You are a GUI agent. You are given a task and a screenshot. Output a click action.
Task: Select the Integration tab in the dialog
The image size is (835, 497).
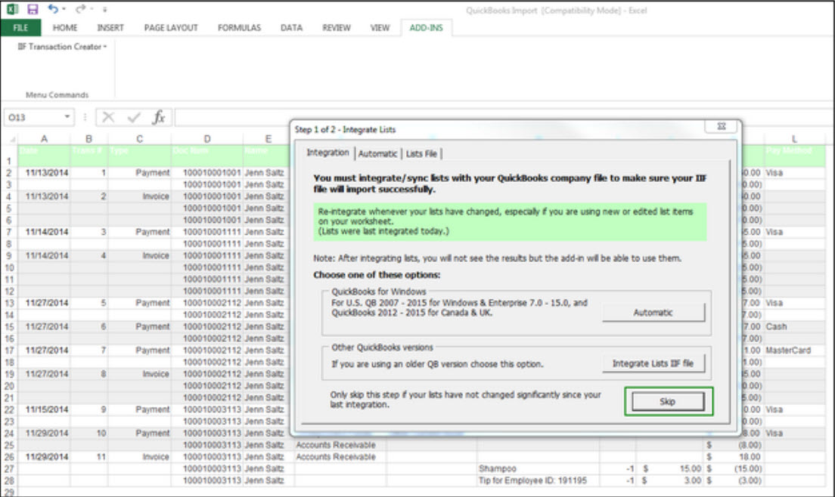327,153
